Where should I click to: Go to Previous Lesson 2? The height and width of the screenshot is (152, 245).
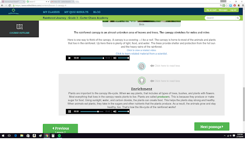pos(60,129)
